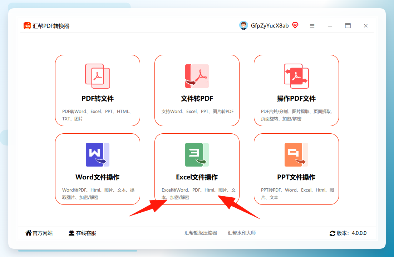Click the red VIP diamond icon
Image resolution: width=394 pixels, height=257 pixels.
pos(295,25)
